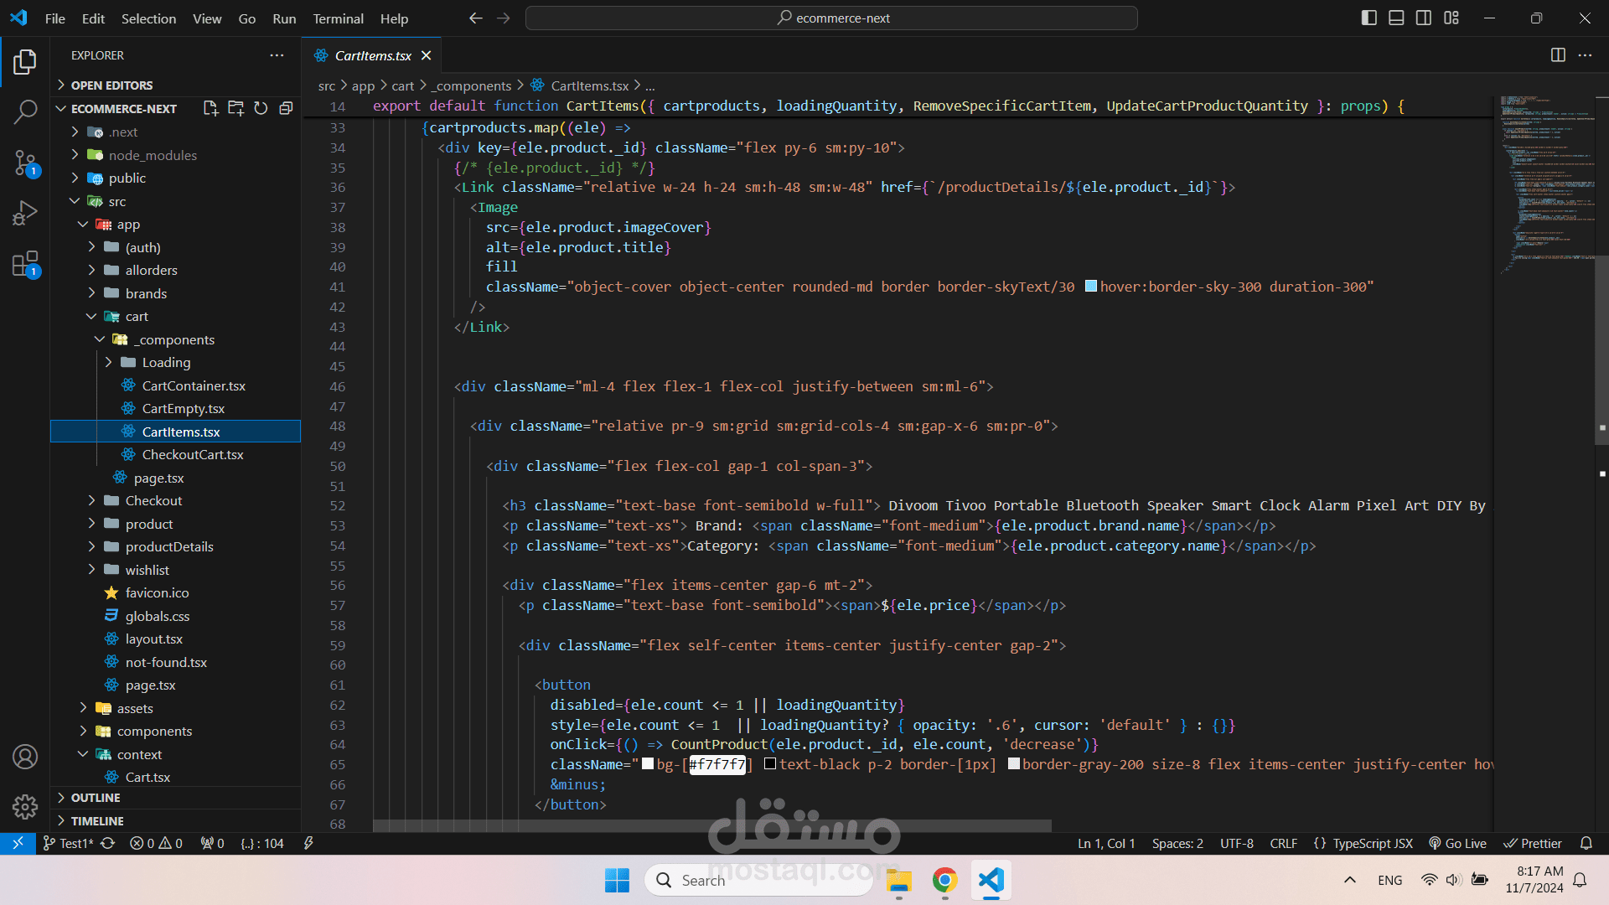Open the Terminal menu

point(338,18)
